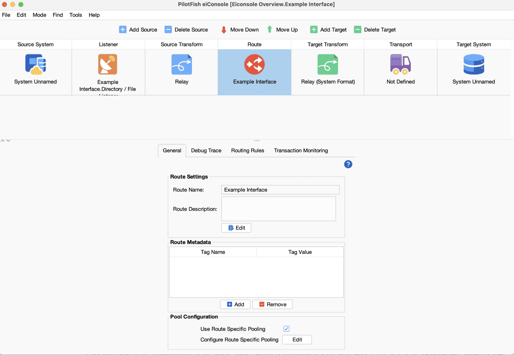The image size is (514, 355).
Task: Switch to the Routing Rules tab
Action: [x=248, y=151]
